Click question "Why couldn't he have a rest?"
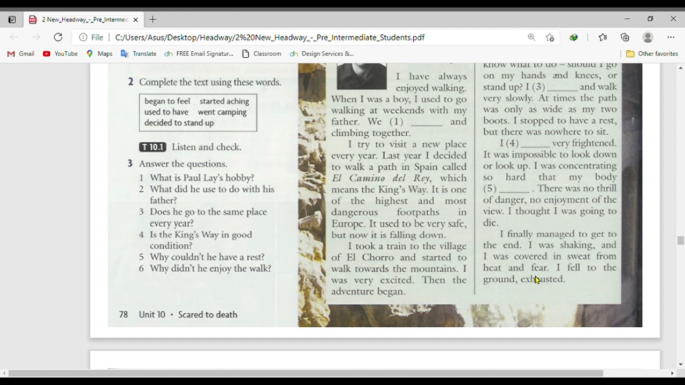This screenshot has width=685, height=385. [x=207, y=257]
